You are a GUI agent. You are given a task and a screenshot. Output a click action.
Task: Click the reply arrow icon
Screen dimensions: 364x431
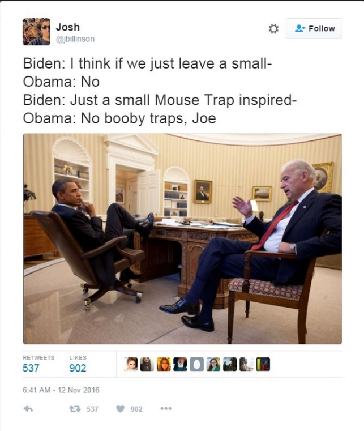(28, 409)
